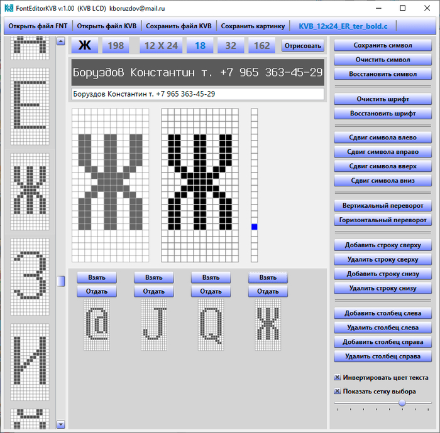440x433 pixels.
Task: Click scroll down arrow of glyph list
Action: 61,424
